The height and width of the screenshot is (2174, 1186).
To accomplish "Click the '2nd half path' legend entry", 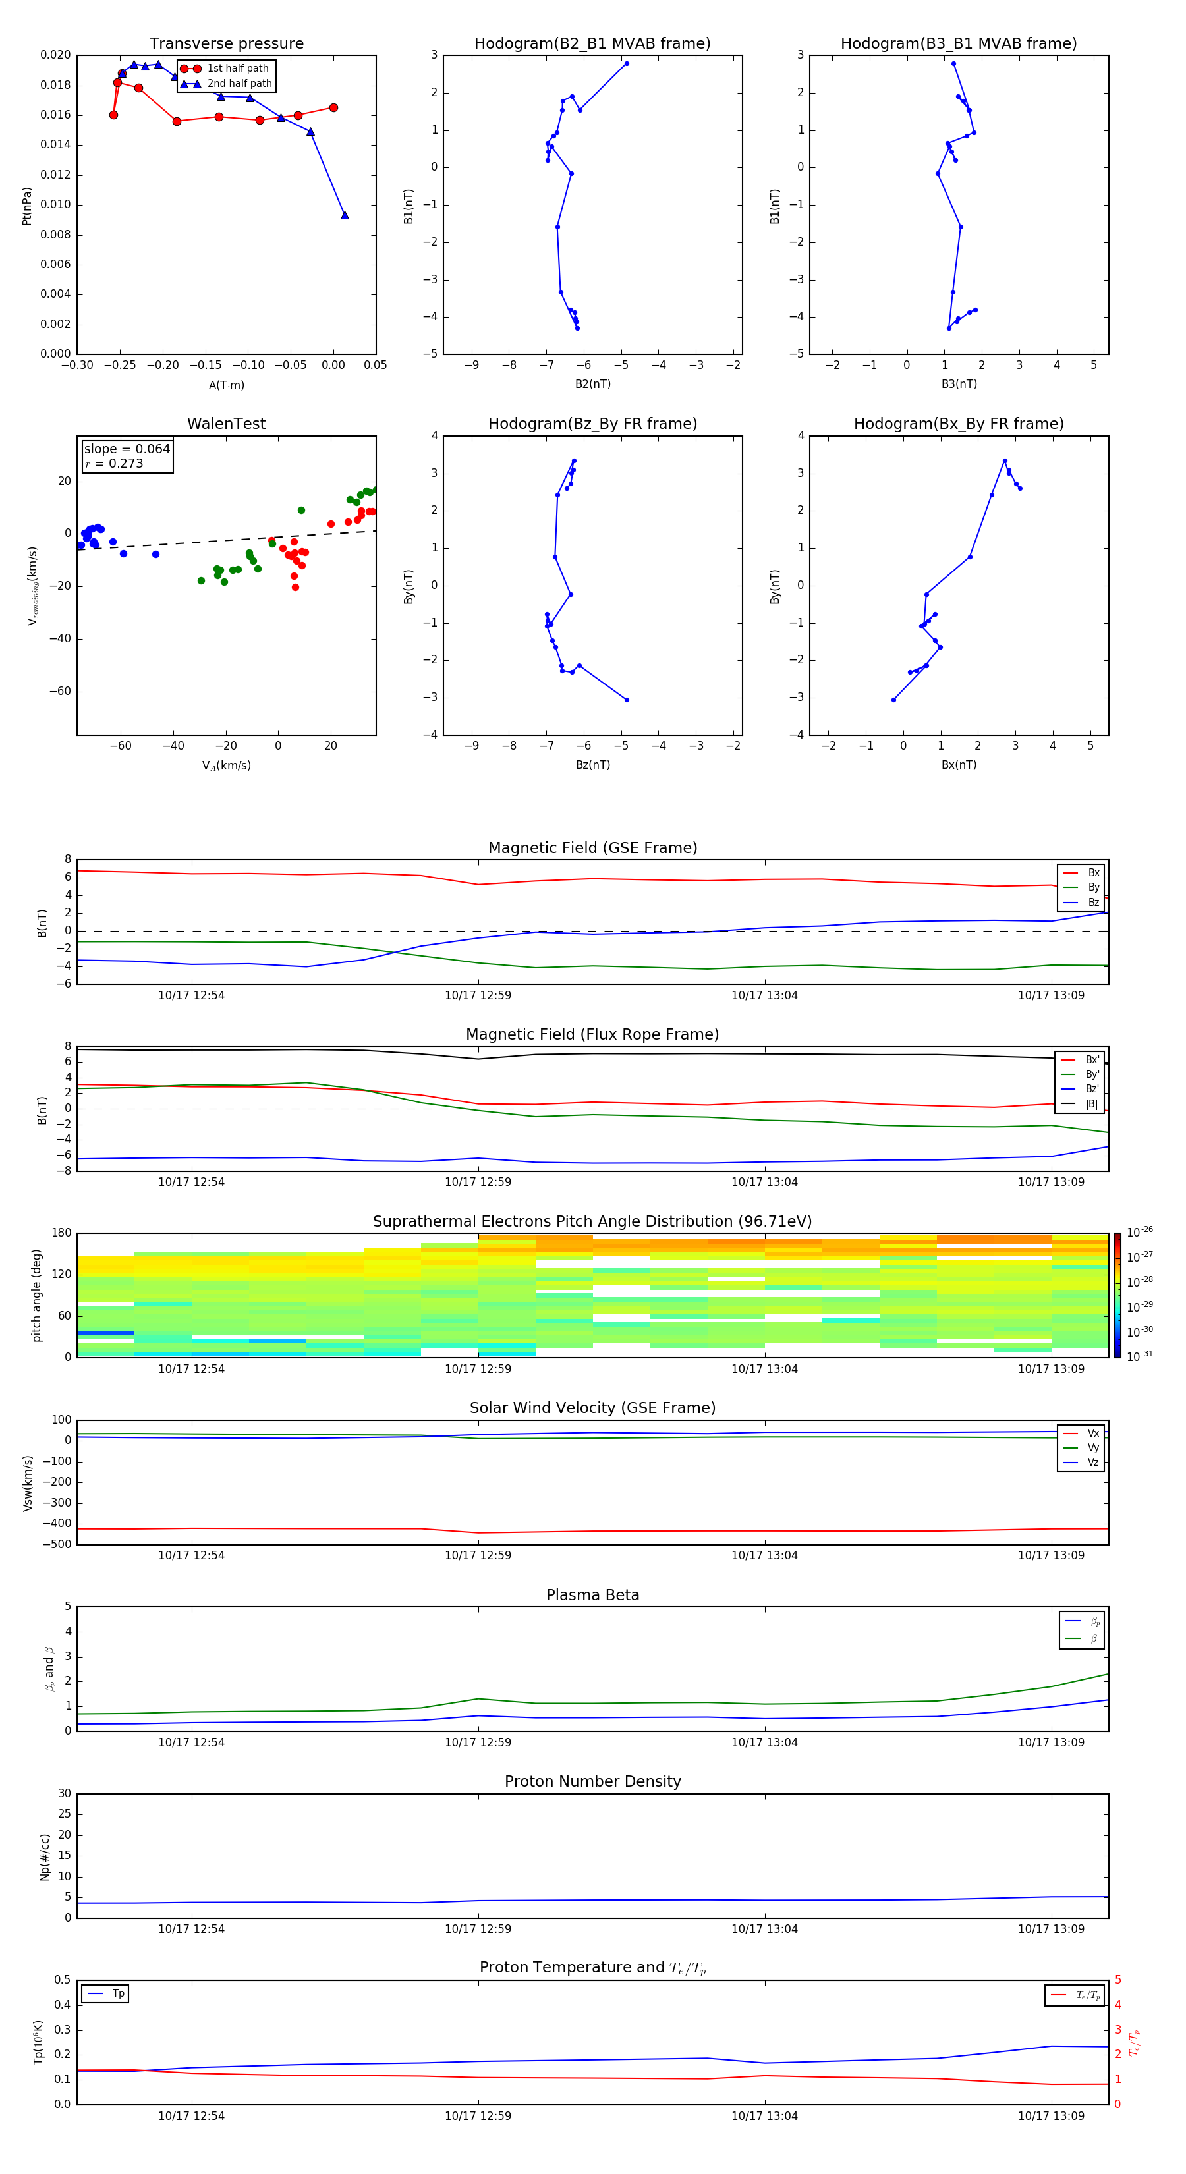I will (x=226, y=84).
